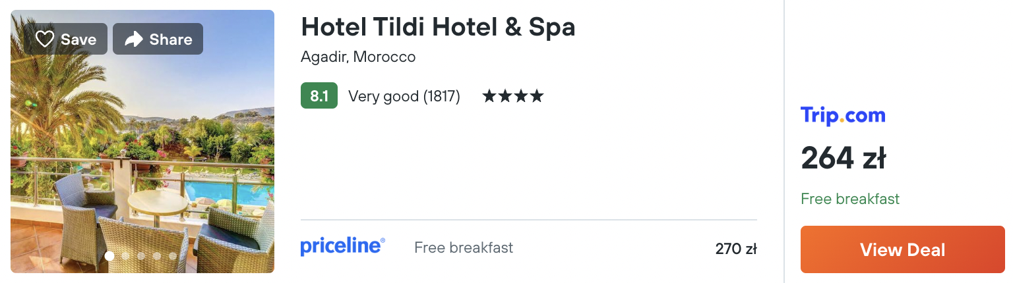This screenshot has height=283, width=1013.
Task: Open the Very good (1817) reviews
Action: pyautogui.click(x=404, y=97)
